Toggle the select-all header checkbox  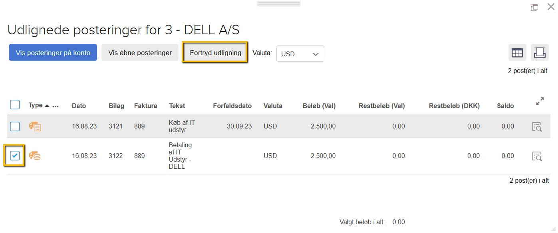click(15, 105)
